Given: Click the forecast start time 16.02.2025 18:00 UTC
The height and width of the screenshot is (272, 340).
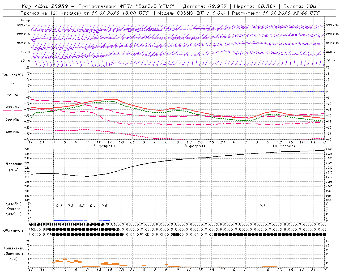Looking at the screenshot, I should pyautogui.click(x=120, y=13).
